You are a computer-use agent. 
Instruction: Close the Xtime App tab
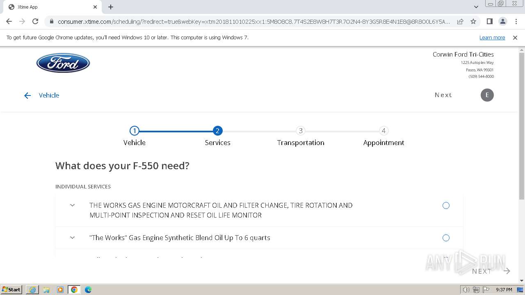tap(95, 7)
